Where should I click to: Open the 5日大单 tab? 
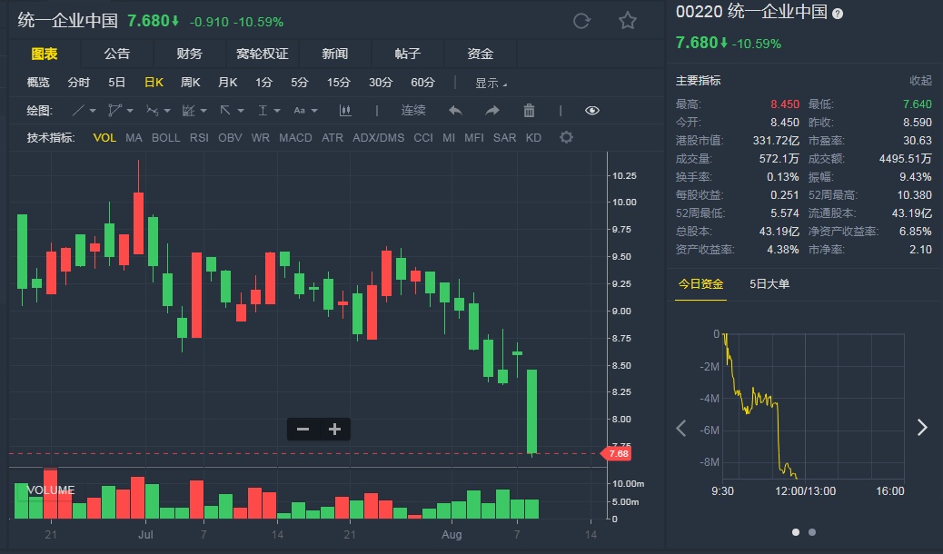769,284
